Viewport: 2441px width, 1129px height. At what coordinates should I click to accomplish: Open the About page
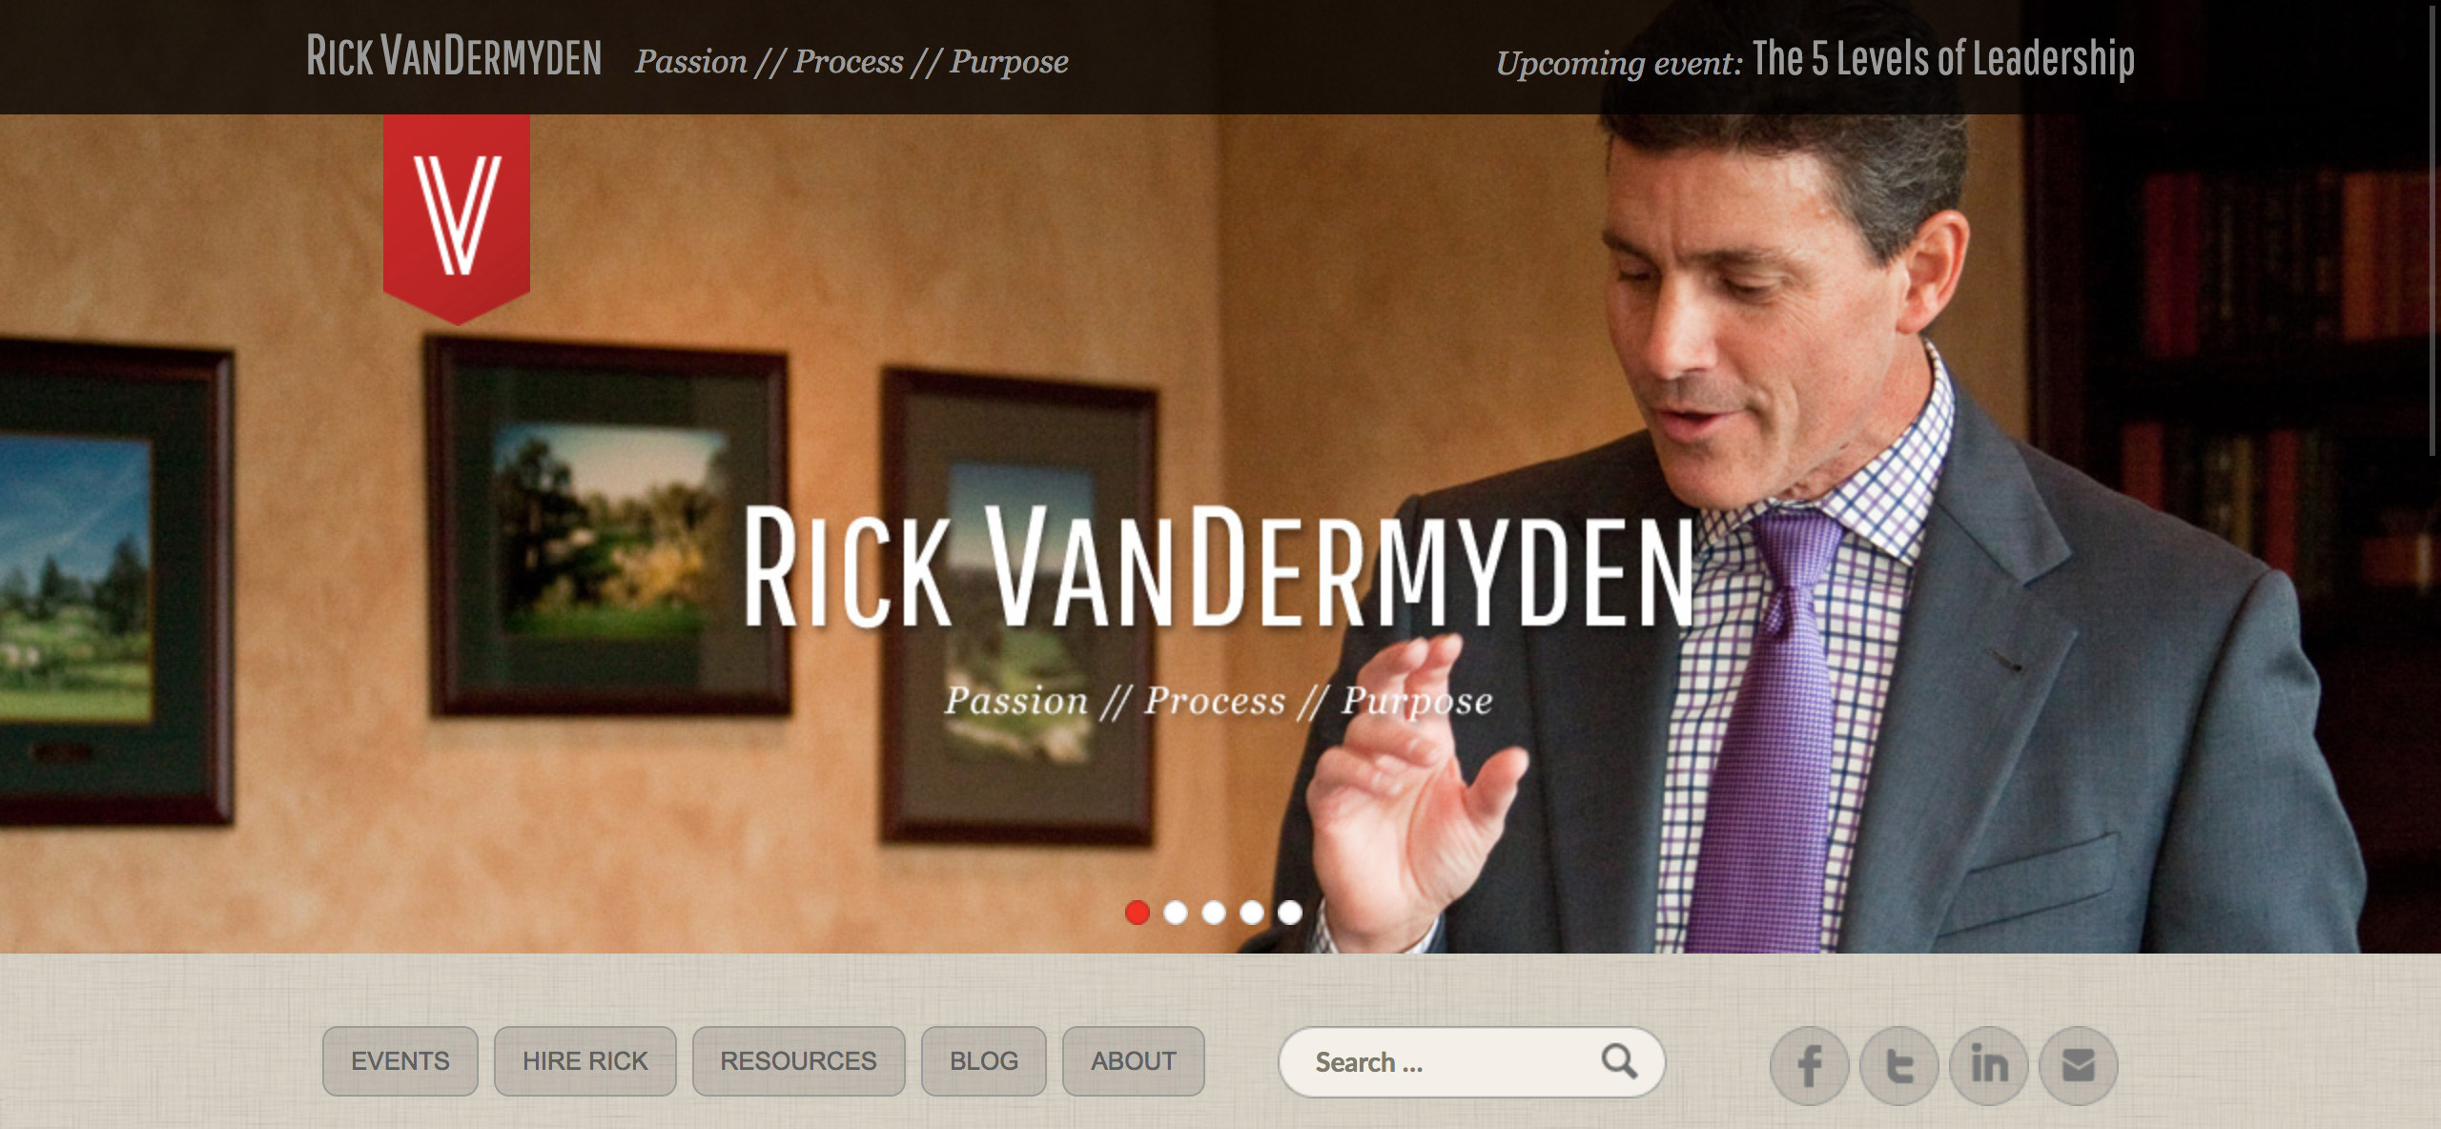point(1134,1061)
